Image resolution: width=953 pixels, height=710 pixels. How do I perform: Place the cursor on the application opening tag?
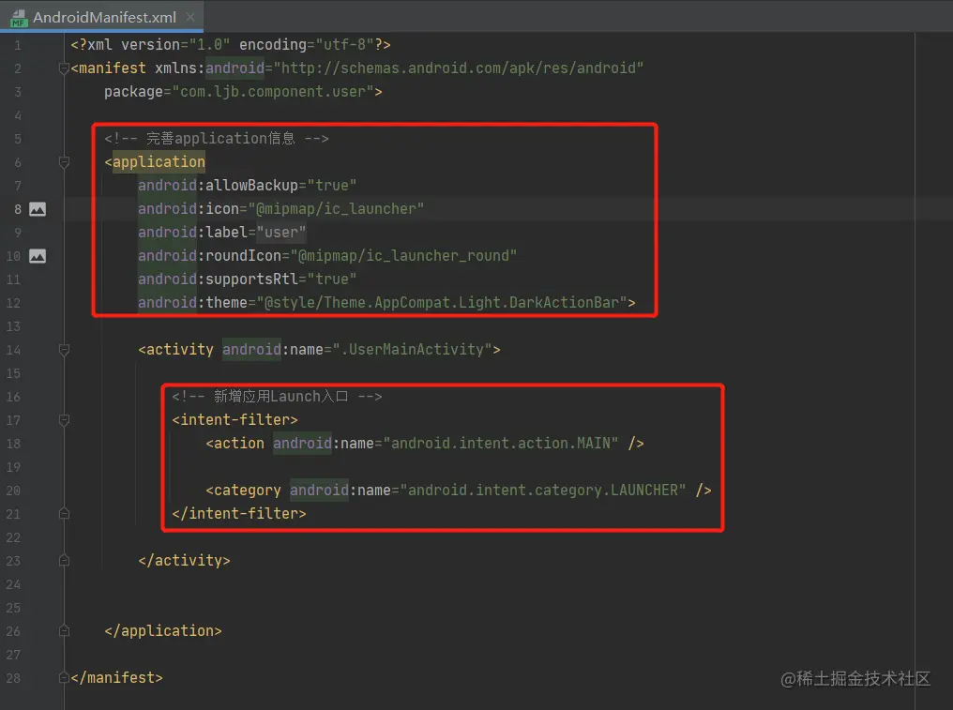(157, 161)
